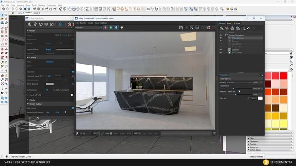Collapse the Soften Edges panel in SketchUp tray
Viewport: 296px width, 166px height.
(249, 150)
